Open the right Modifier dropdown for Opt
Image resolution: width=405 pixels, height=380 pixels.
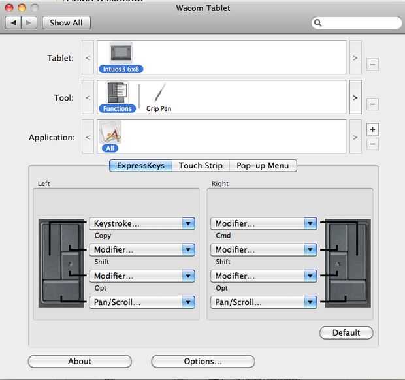[x=264, y=276]
